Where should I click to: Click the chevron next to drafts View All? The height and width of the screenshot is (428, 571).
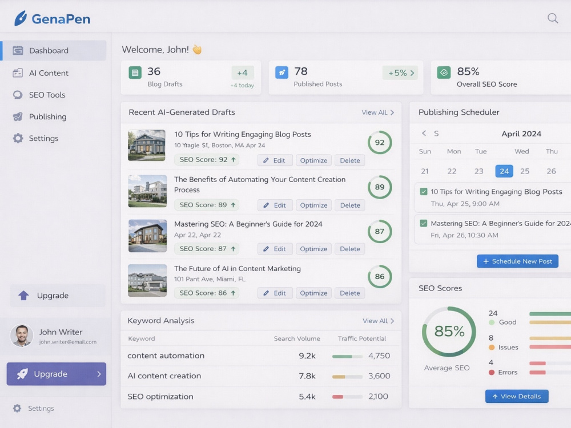point(392,112)
